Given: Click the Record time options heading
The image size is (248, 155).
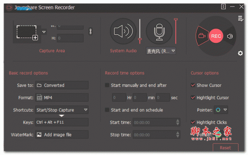Looking at the screenshot, I should [x=125, y=73].
